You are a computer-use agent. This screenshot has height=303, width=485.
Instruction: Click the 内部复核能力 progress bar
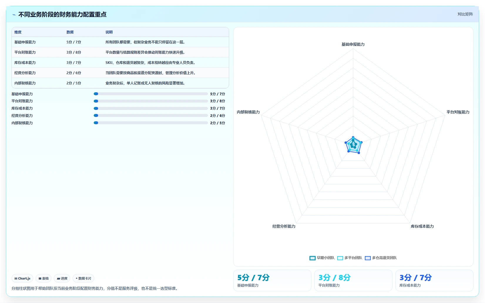tap(151, 123)
